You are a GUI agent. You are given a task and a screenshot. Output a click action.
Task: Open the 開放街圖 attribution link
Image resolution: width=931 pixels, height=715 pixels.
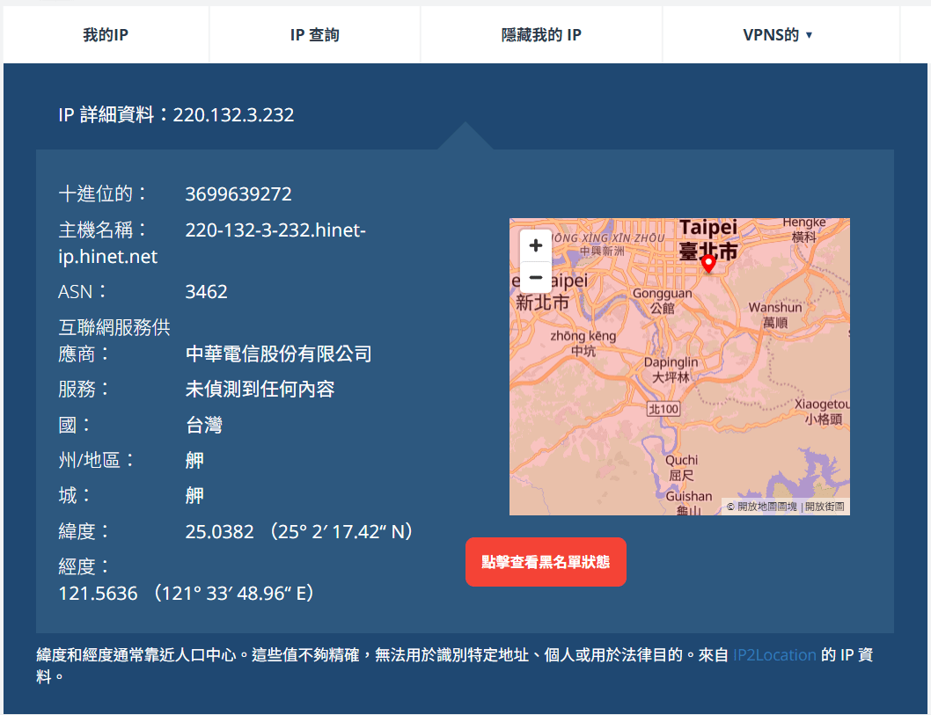(825, 507)
